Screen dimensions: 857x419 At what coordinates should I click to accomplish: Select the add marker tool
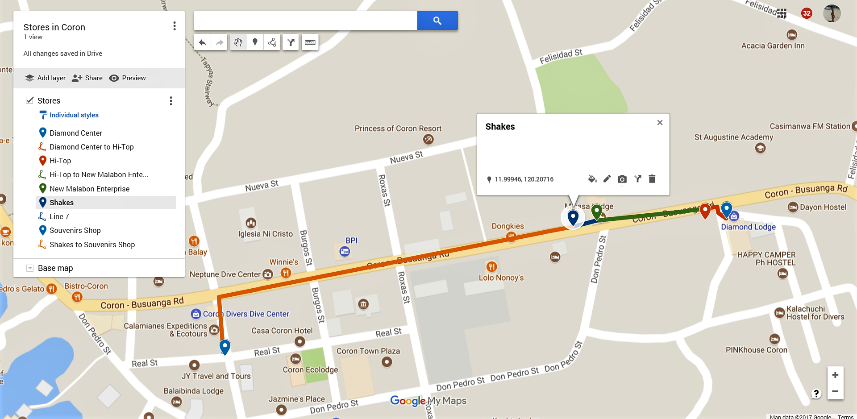click(x=255, y=42)
